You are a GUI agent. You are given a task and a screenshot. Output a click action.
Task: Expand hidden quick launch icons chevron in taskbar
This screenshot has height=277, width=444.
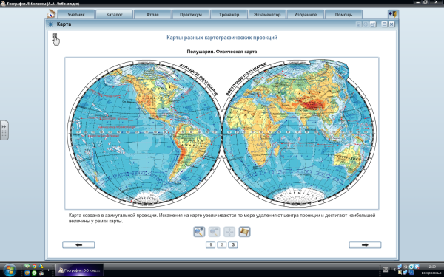tap(48, 270)
